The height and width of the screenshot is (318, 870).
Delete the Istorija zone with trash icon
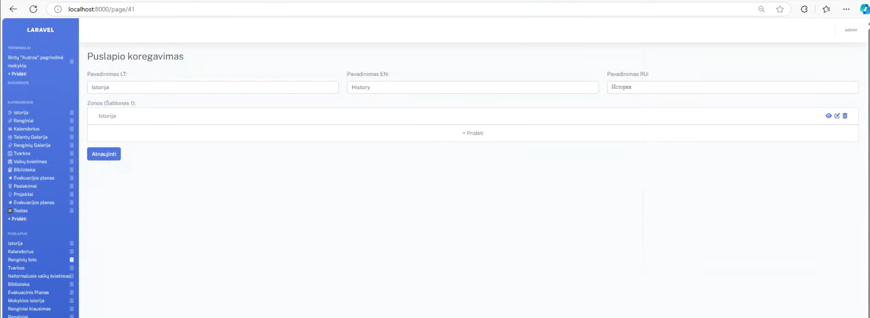pyautogui.click(x=845, y=116)
